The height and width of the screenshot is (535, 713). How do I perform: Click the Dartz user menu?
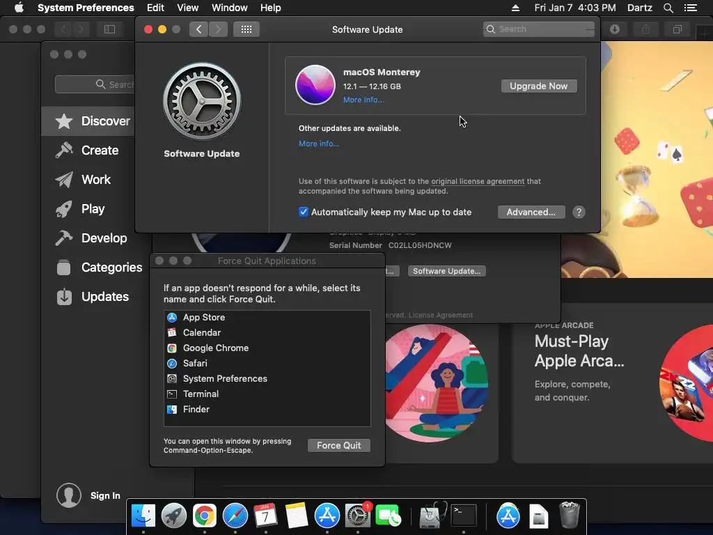coord(640,8)
